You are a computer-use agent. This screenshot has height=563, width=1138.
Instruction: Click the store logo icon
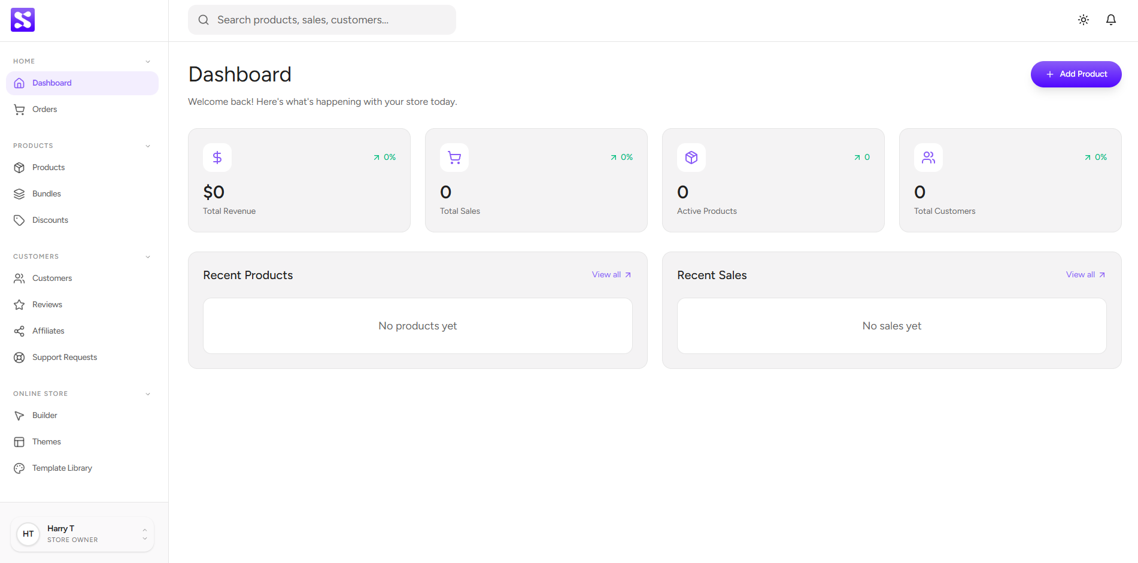pyautogui.click(x=23, y=20)
